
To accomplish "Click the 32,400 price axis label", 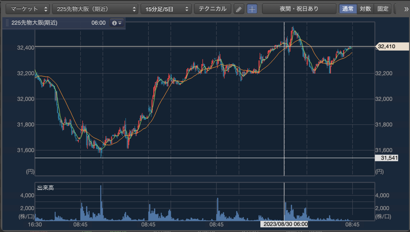I will pyautogui.click(x=25, y=48).
